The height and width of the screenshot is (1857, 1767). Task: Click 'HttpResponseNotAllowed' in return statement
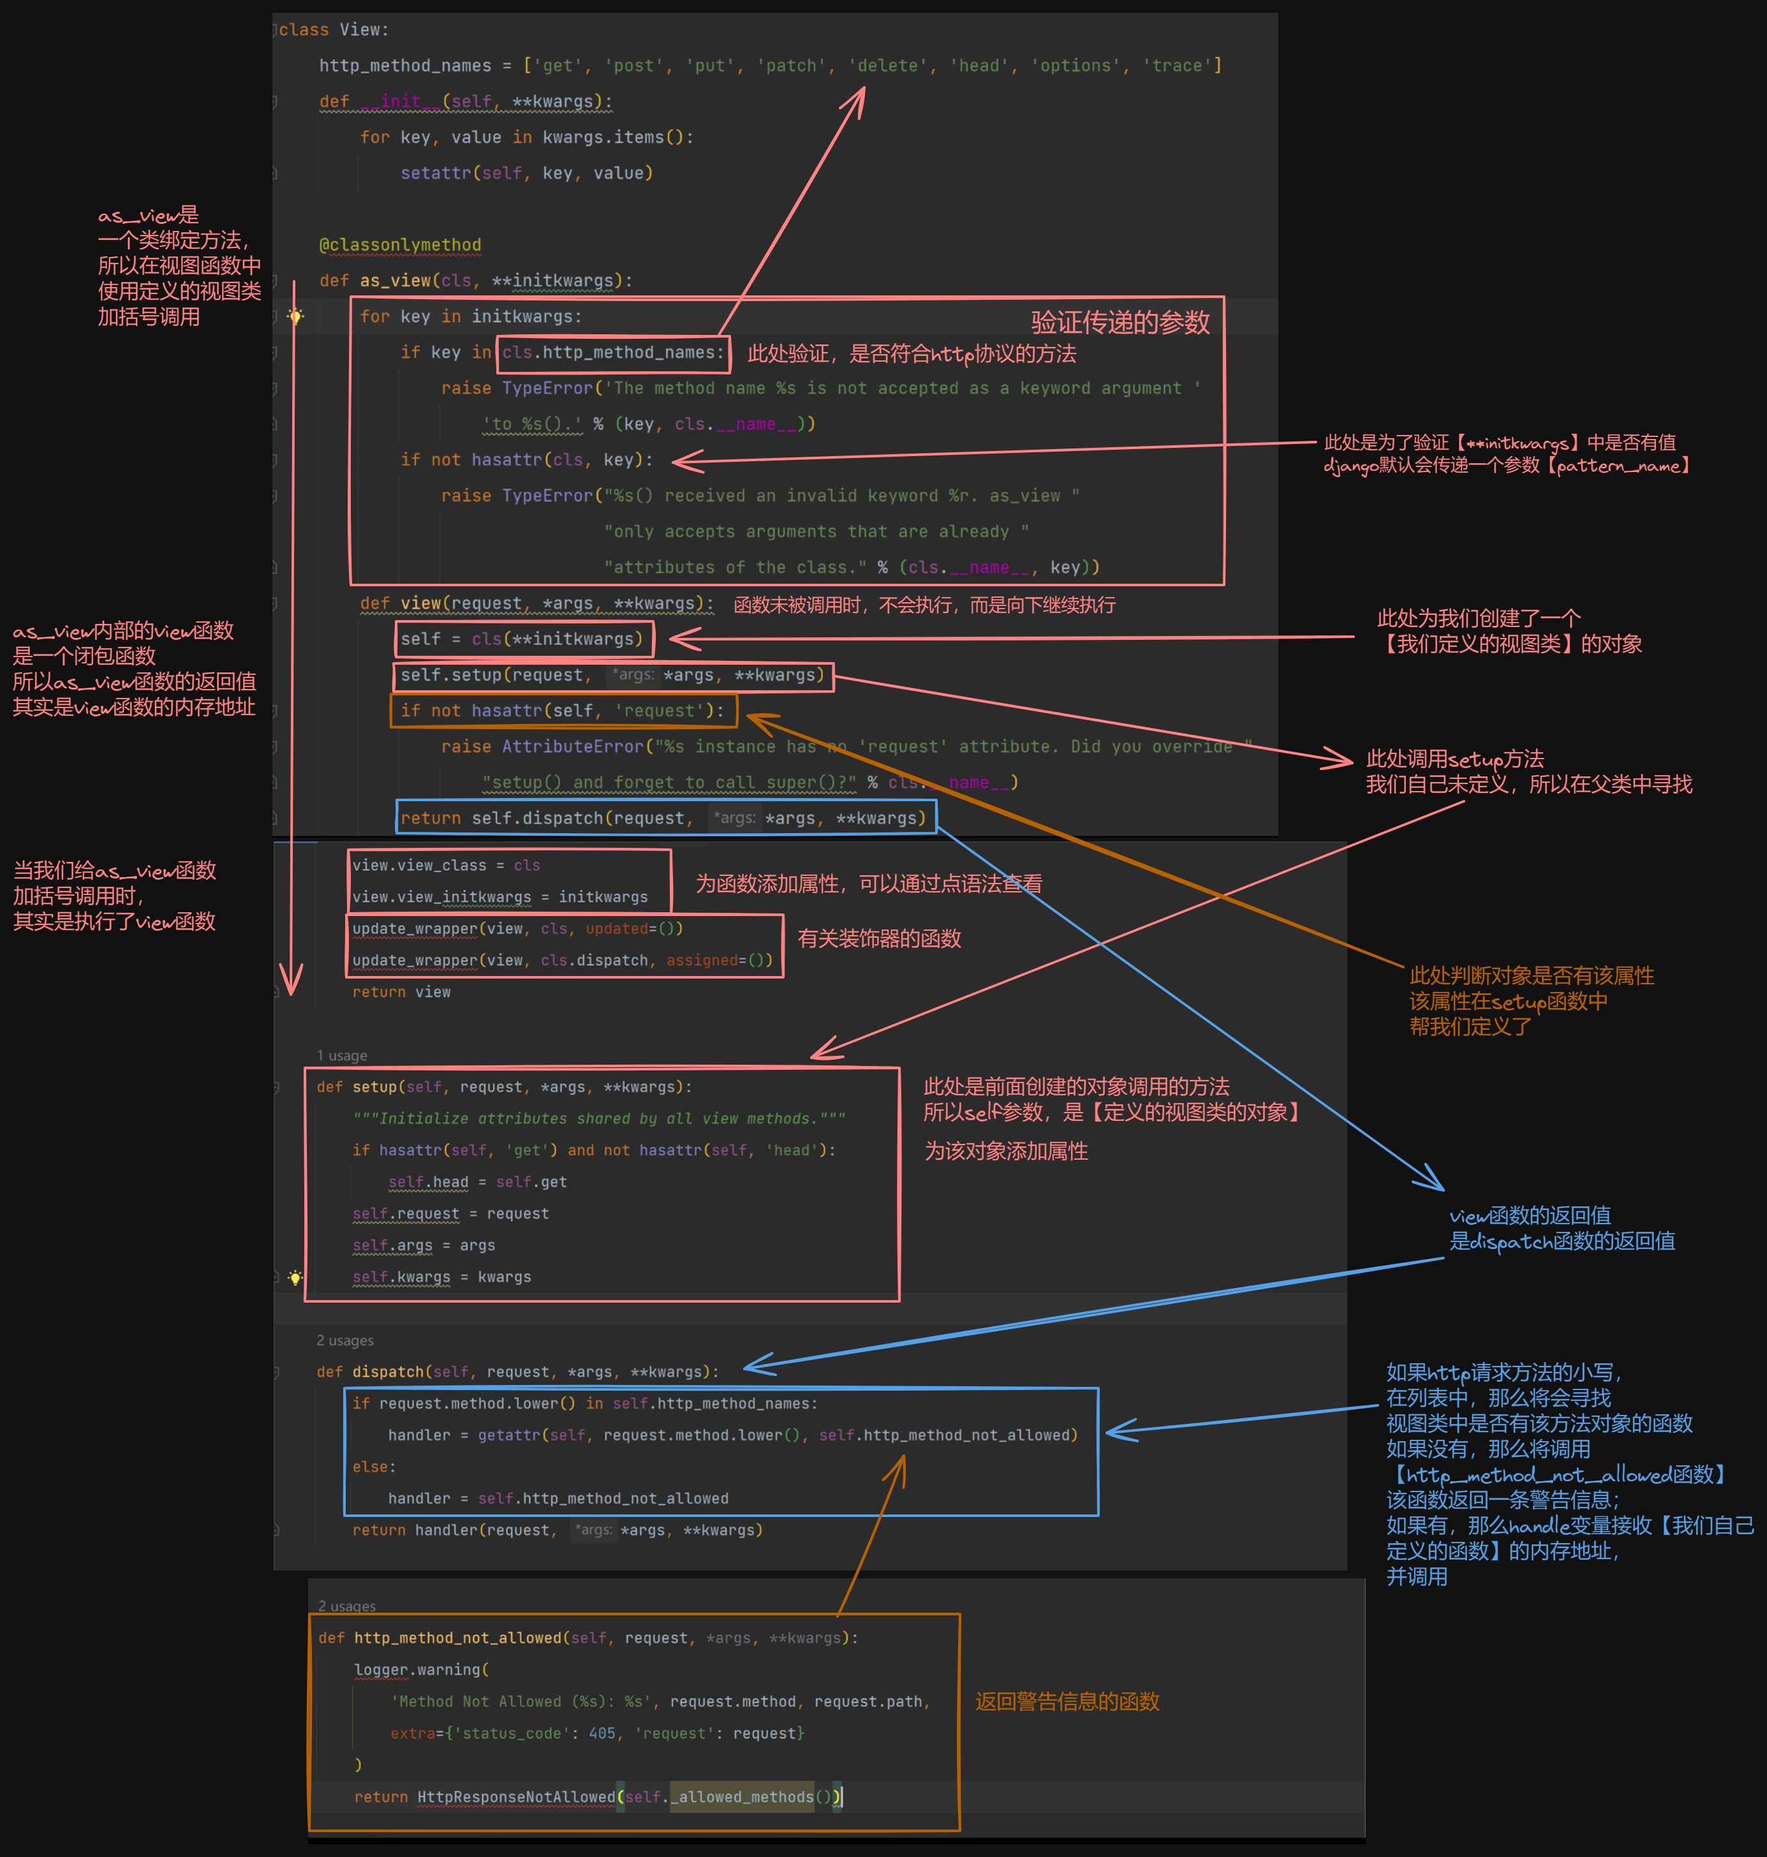(x=516, y=1797)
